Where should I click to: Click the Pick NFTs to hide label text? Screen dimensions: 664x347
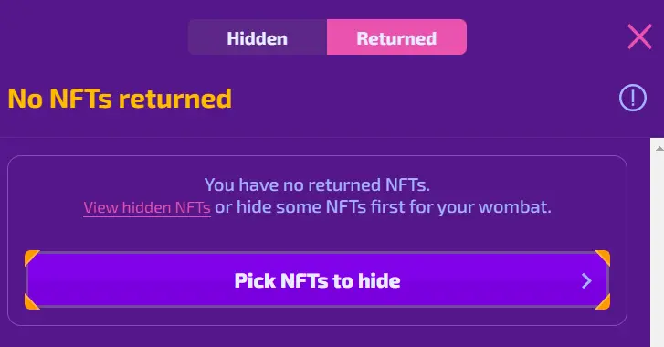click(317, 280)
